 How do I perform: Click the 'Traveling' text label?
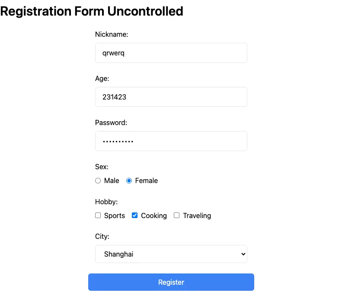197,215
